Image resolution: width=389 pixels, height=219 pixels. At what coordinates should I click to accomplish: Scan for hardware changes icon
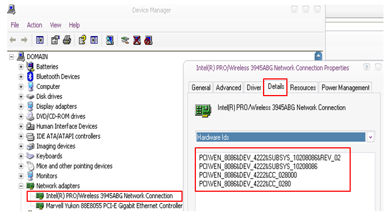[x=110, y=40]
